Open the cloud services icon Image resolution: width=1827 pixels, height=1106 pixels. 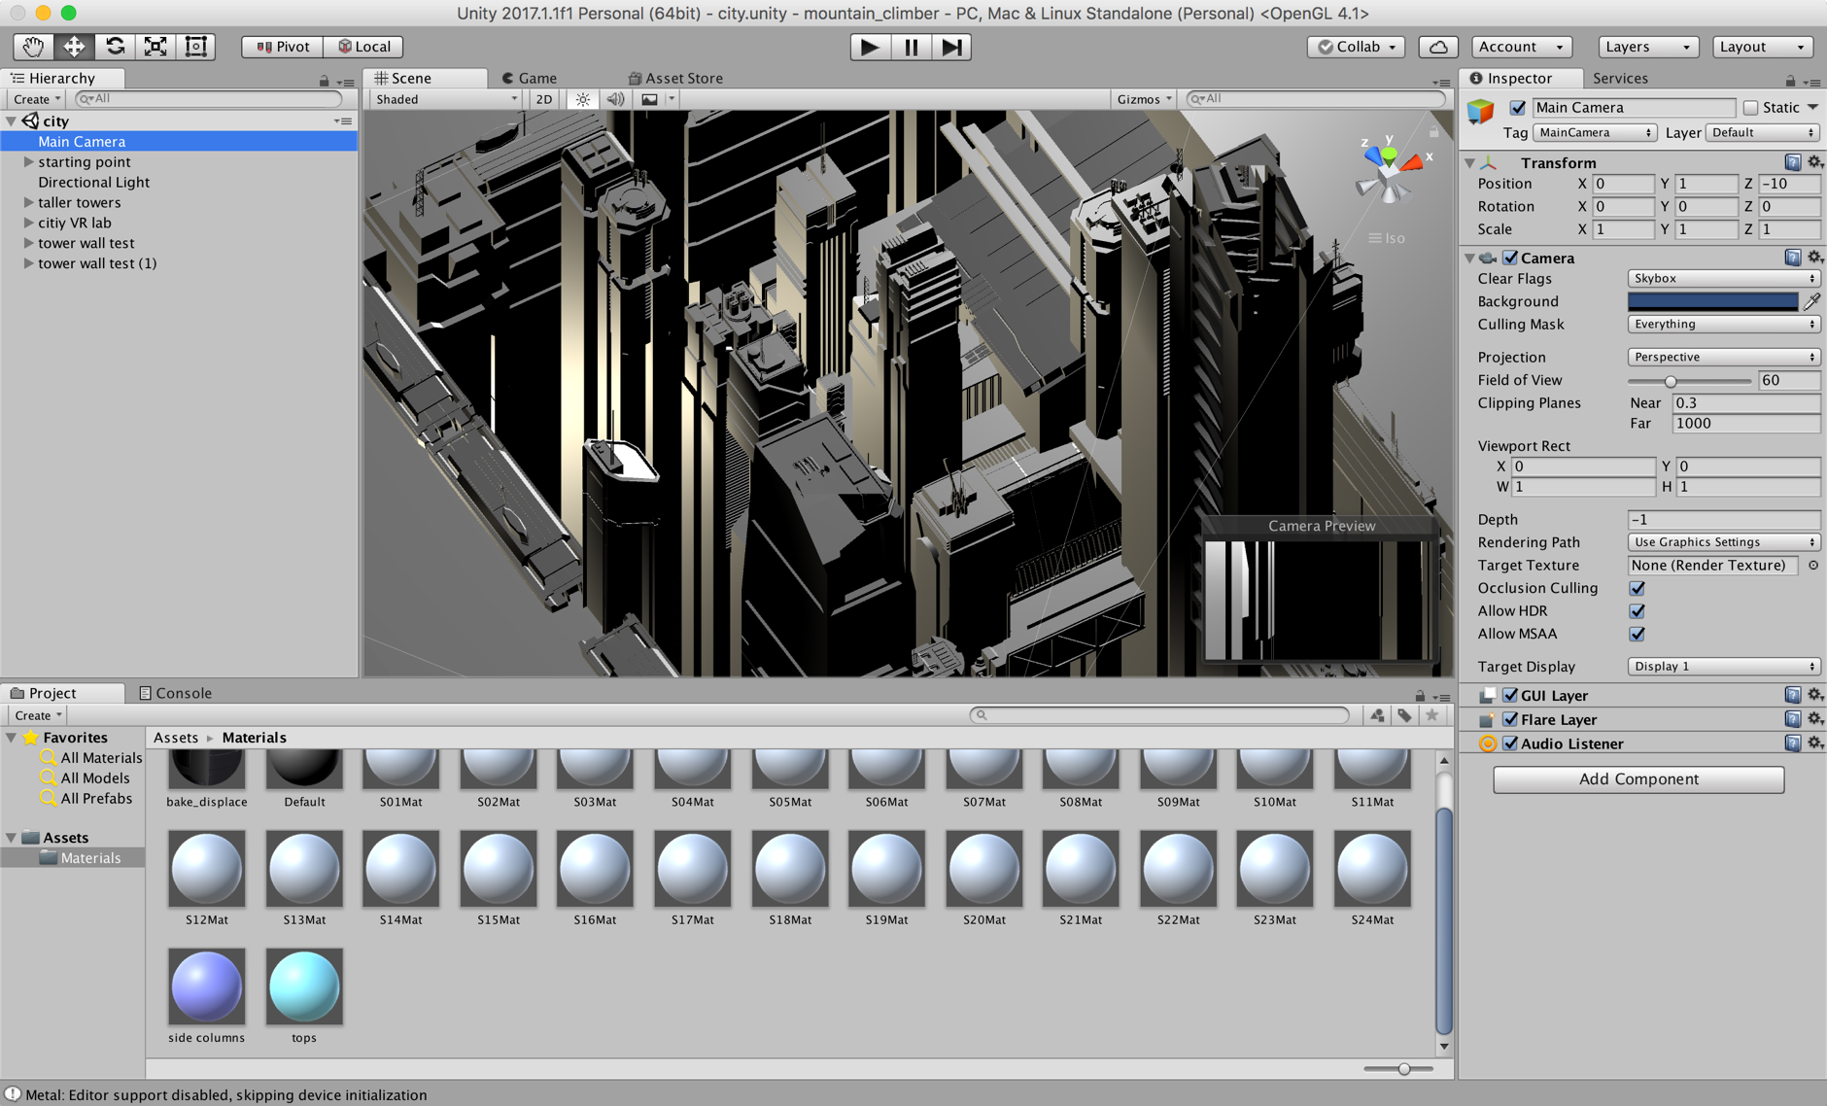[1438, 47]
